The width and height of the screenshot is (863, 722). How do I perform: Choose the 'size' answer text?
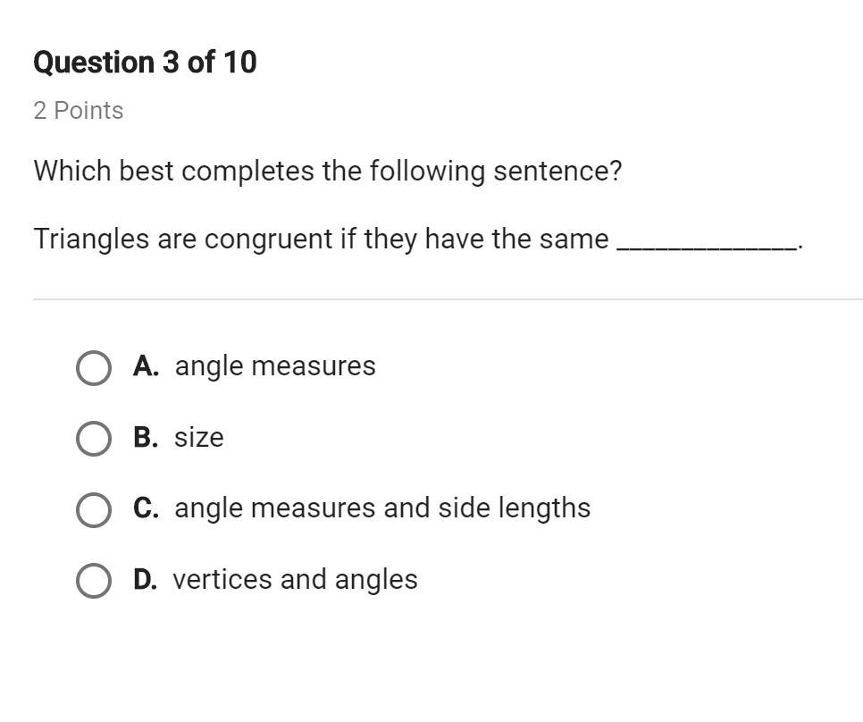[x=198, y=438]
